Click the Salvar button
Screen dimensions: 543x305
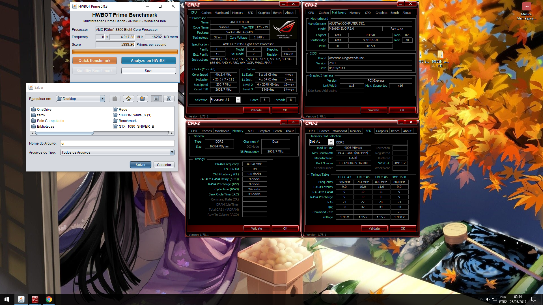pos(141,165)
